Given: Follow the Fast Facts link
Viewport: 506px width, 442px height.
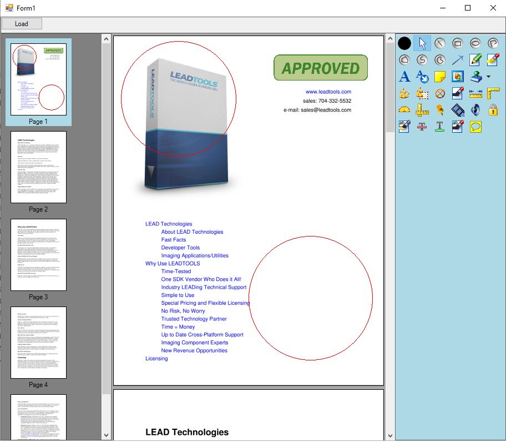Looking at the screenshot, I should point(174,240).
